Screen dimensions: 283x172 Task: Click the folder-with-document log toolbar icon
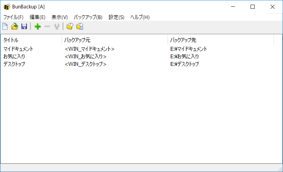coord(80,27)
